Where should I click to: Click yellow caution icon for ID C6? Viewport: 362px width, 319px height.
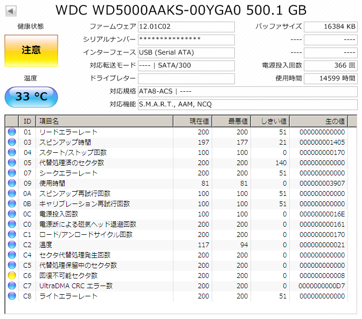click(x=12, y=275)
